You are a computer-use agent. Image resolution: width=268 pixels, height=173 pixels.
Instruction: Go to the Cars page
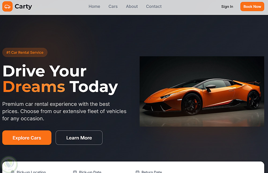(113, 6)
